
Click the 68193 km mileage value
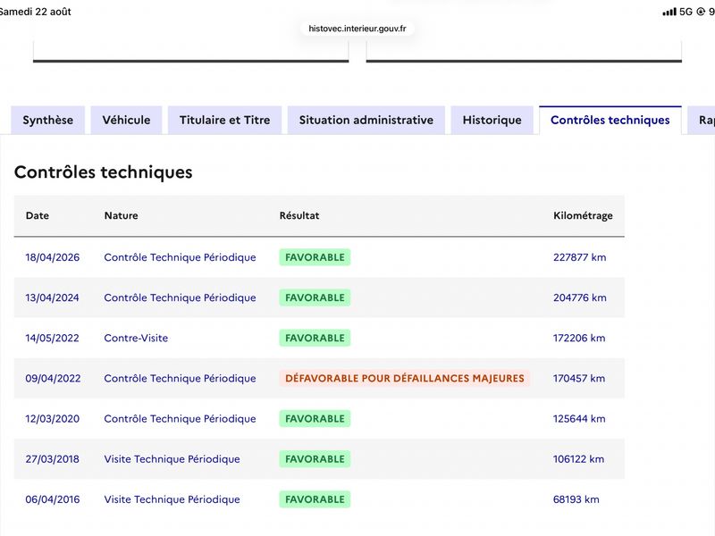tap(576, 499)
